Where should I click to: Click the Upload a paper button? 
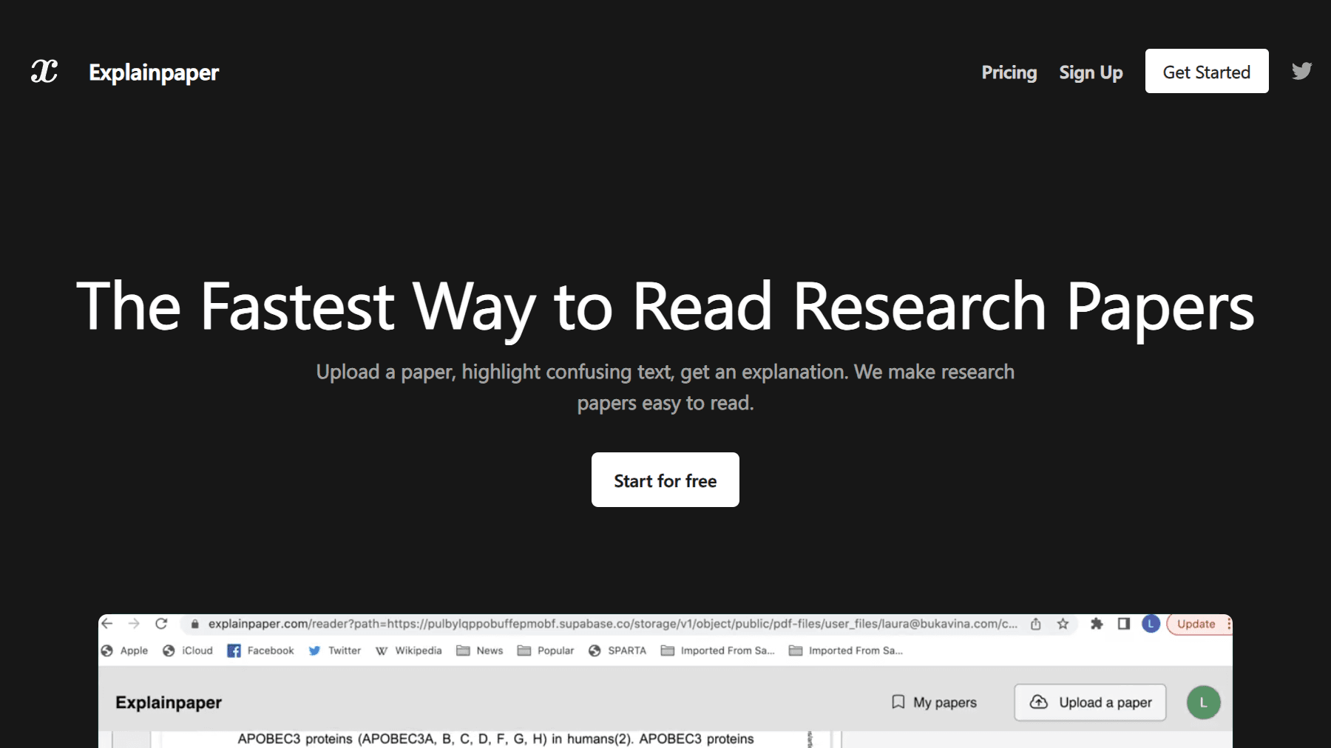coord(1090,702)
